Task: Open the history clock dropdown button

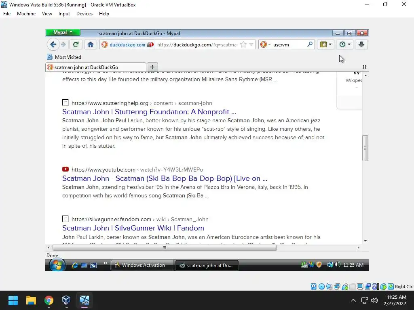Action: click(x=344, y=44)
